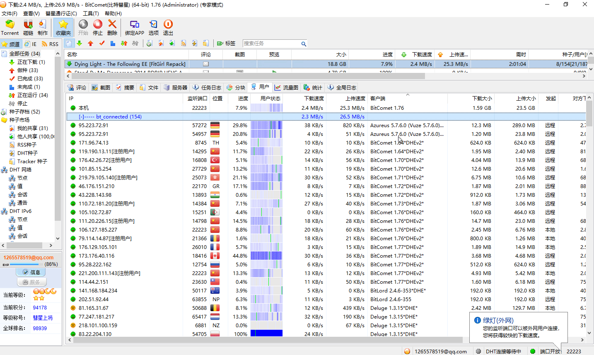This screenshot has height=355, width=594.
Task: Open the Torrent file toolbar button
Action: pyautogui.click(x=10, y=27)
